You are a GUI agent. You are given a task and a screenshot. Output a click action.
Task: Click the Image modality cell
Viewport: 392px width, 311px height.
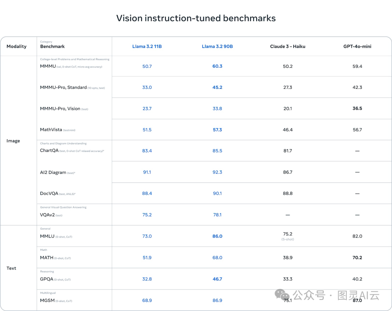click(13, 141)
